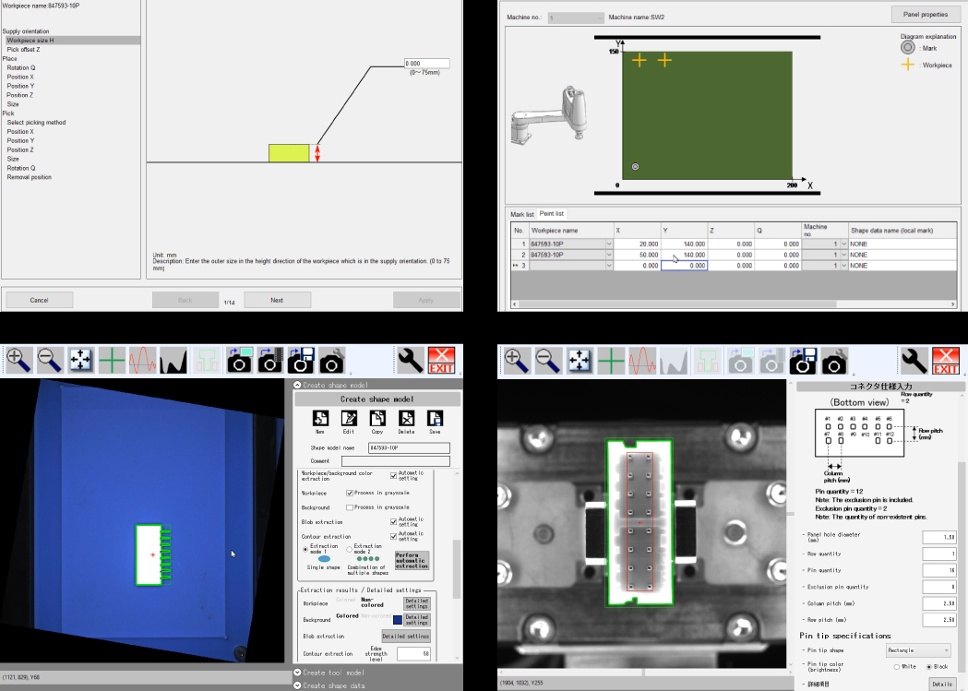Expand the Create tool model section

click(297, 673)
